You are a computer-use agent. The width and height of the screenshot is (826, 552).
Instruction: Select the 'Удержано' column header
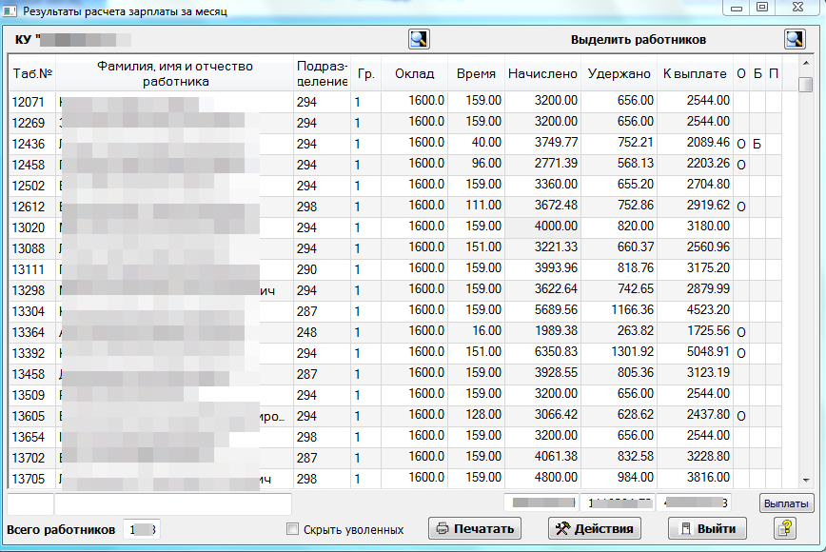619,74
